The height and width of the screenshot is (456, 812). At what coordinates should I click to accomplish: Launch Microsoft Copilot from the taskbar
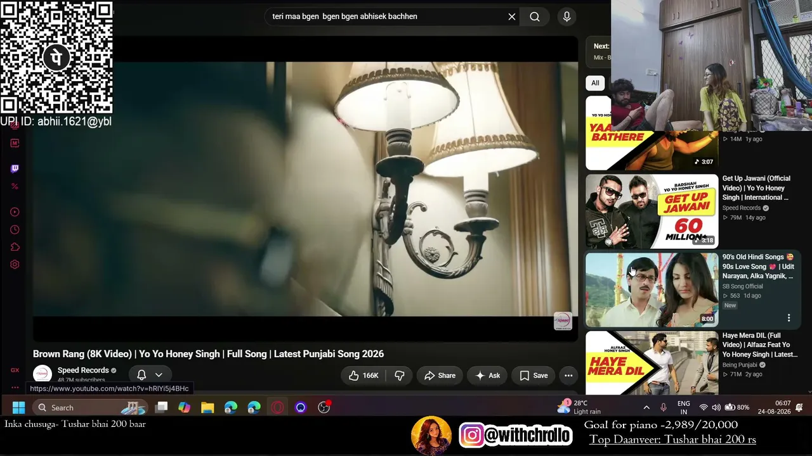(x=184, y=407)
